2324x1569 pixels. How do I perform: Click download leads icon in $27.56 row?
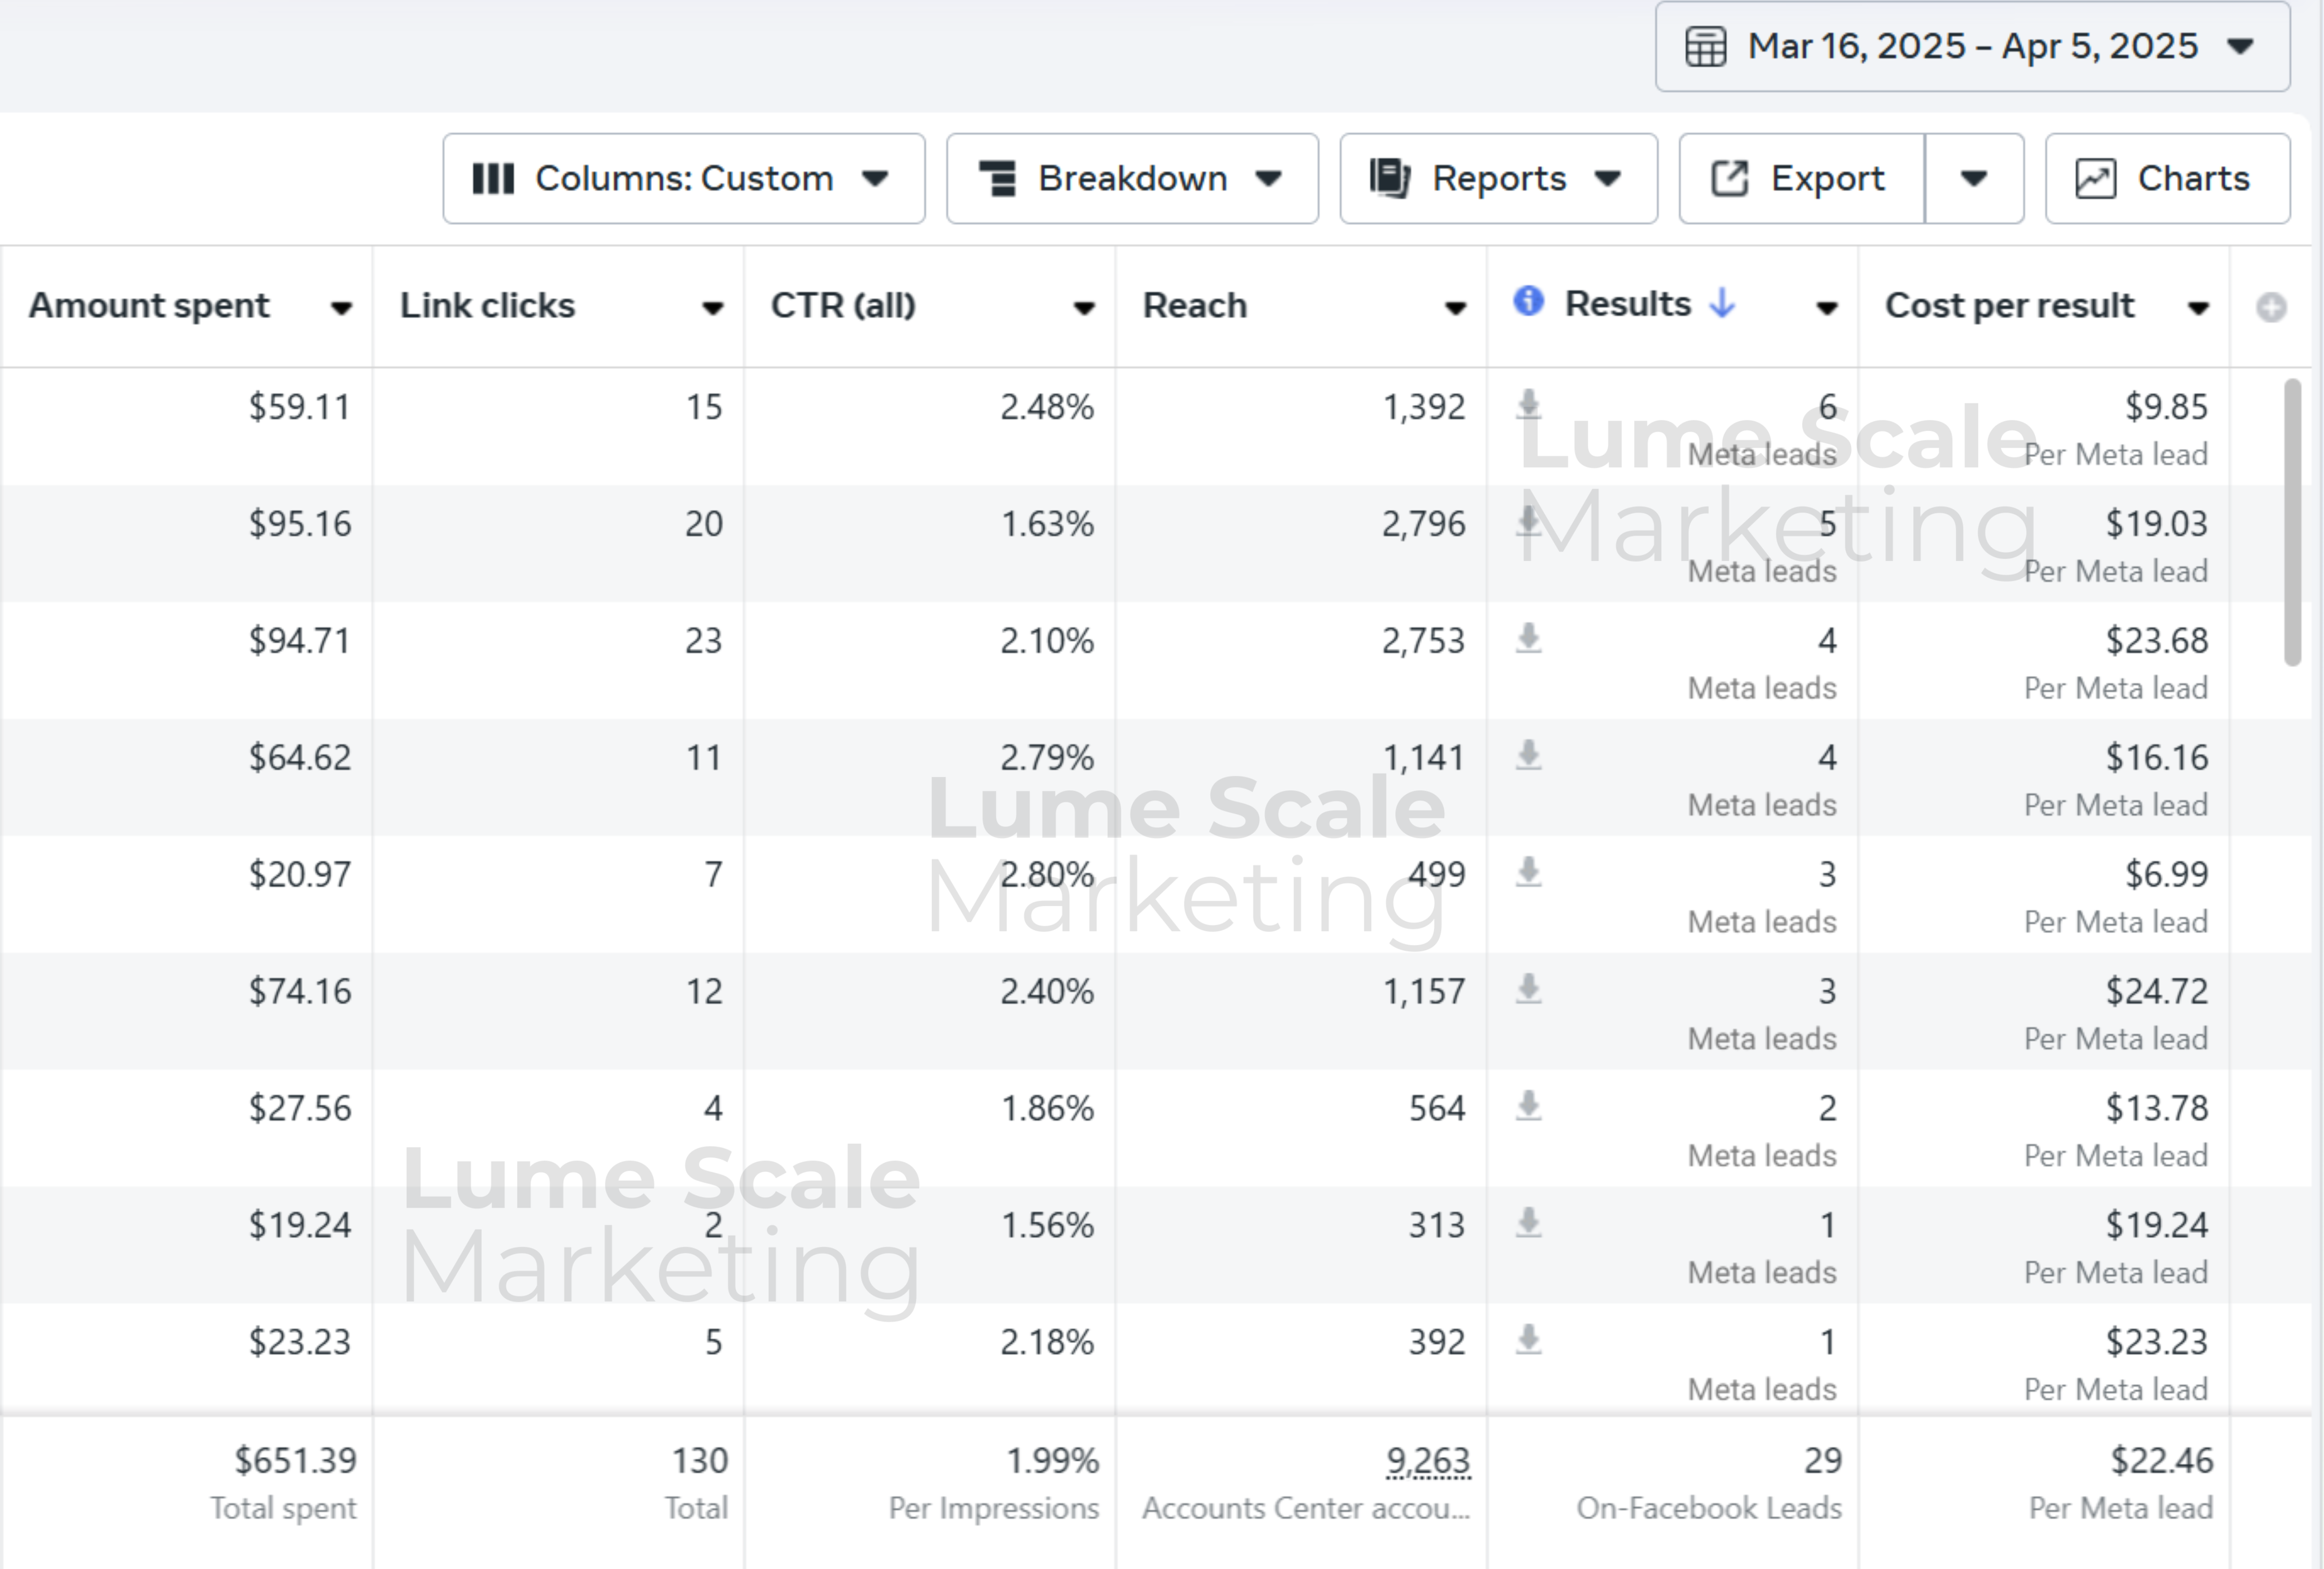click(x=1528, y=1106)
